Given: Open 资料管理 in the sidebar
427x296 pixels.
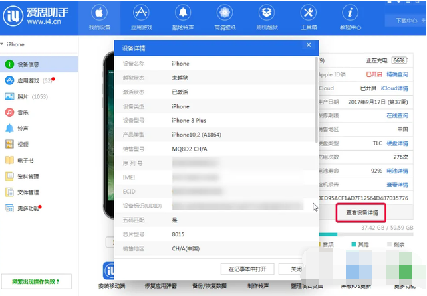Looking at the screenshot, I should click(x=28, y=176).
